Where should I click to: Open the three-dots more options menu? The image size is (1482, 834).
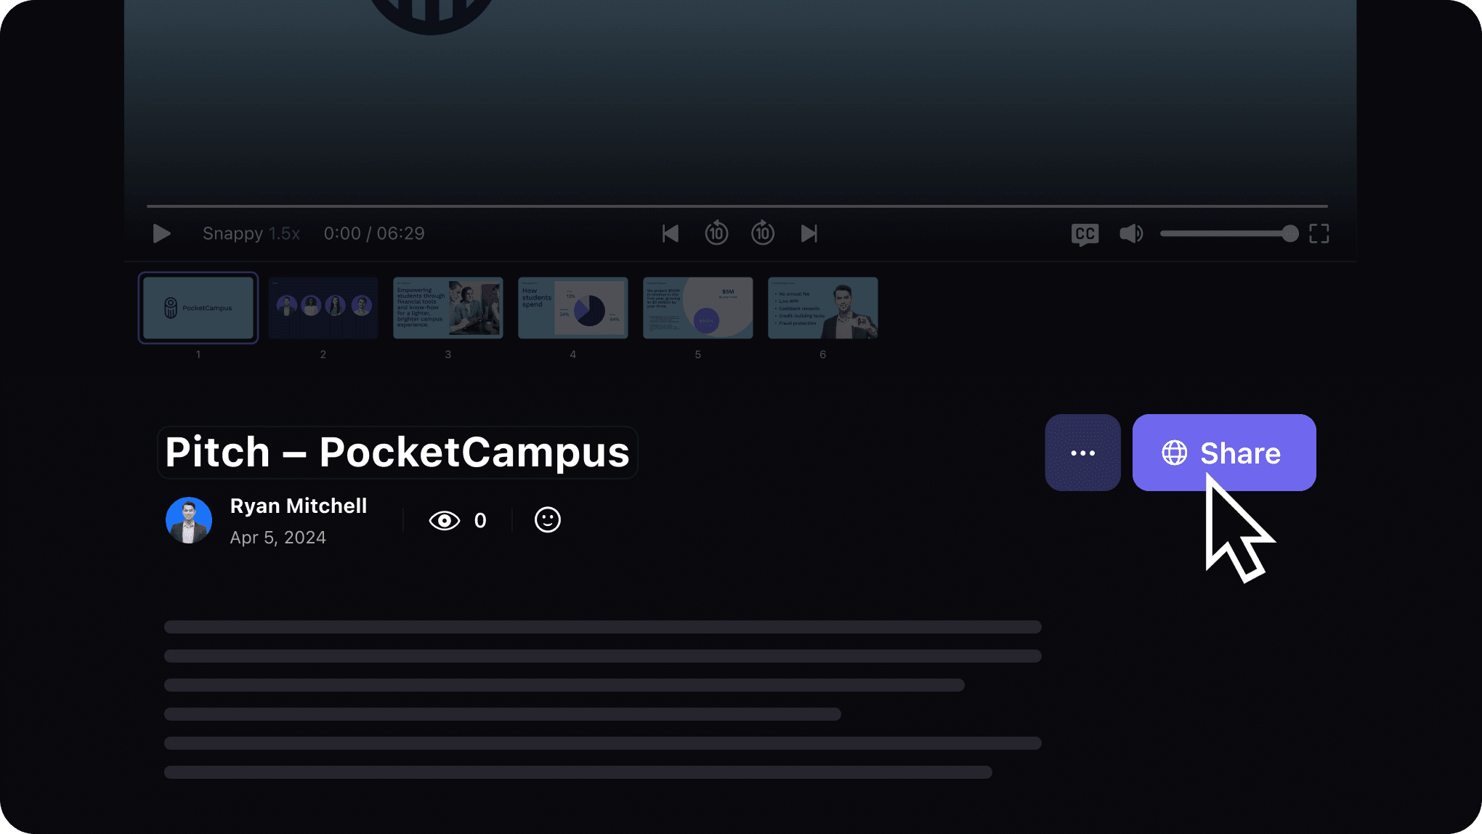(1082, 453)
